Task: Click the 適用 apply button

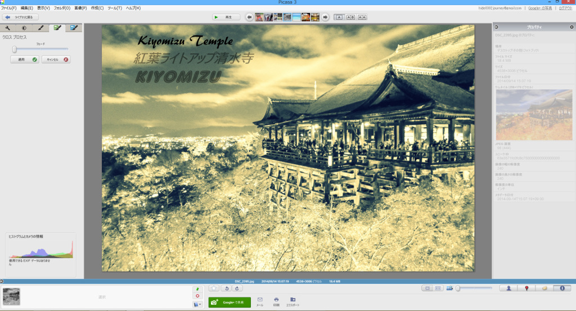Action: [x=25, y=59]
